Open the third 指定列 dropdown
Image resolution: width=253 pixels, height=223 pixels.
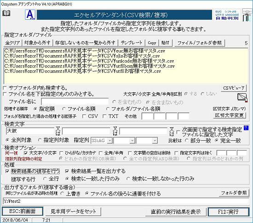(155, 141)
